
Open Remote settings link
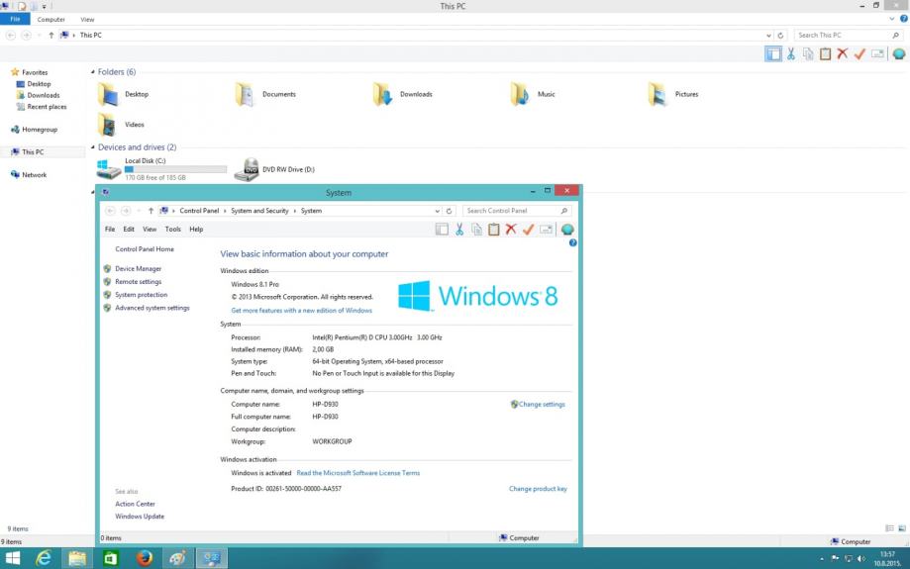(138, 282)
